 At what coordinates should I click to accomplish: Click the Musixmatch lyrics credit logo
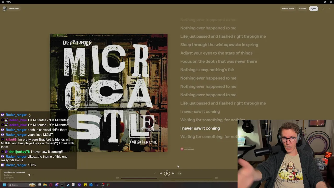[x=188, y=149]
